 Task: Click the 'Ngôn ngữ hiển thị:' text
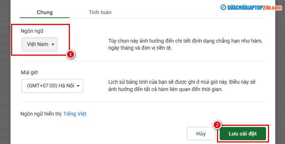(x=41, y=114)
